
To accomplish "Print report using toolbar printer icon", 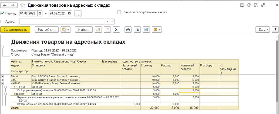I will 128,29.
